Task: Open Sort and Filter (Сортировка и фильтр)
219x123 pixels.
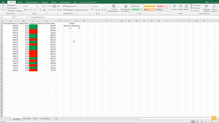Action: tap(206, 8)
